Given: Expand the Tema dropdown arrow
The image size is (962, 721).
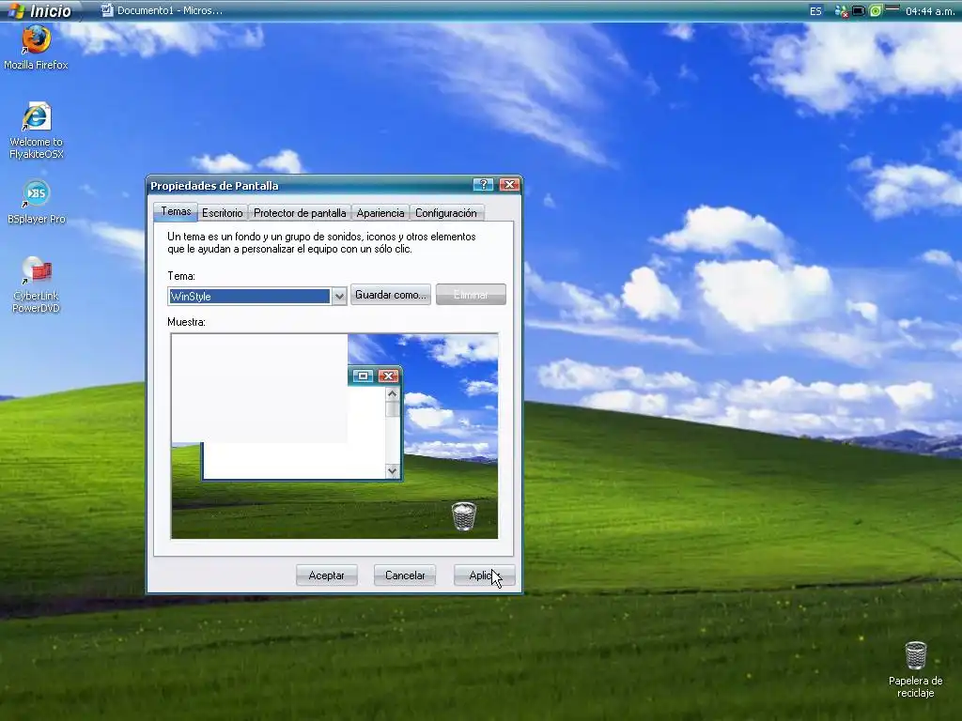Looking at the screenshot, I should [x=339, y=297].
